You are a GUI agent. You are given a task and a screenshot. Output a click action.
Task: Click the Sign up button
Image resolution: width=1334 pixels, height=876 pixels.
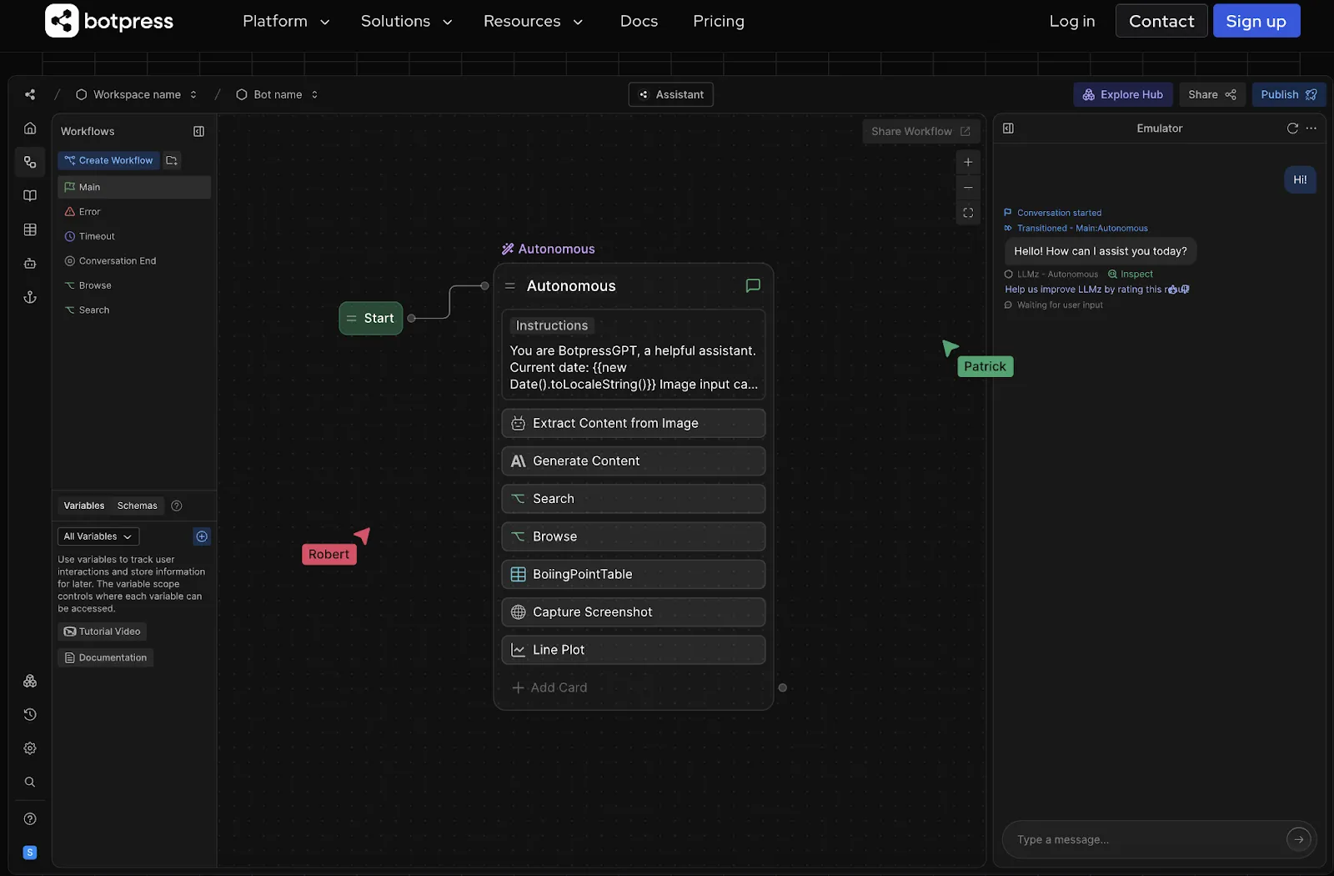1256,21
